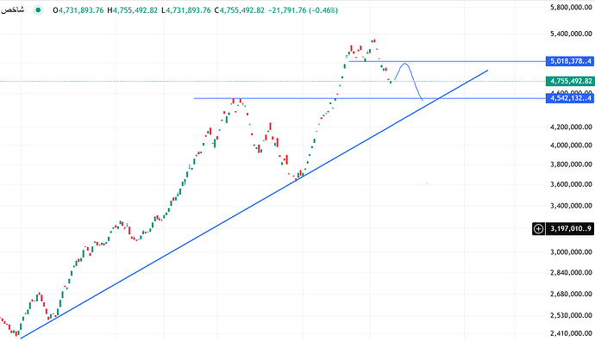Select the 4,542,132..4 blue price tag
The image size is (595, 341).
(570, 98)
